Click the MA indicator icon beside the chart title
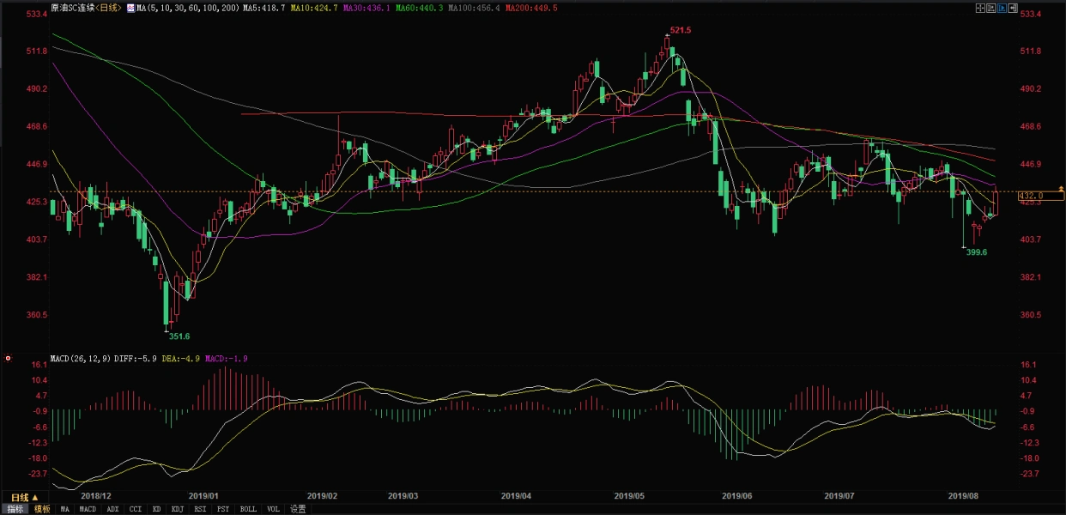Viewport: 1066px width, 515px height. (x=130, y=8)
